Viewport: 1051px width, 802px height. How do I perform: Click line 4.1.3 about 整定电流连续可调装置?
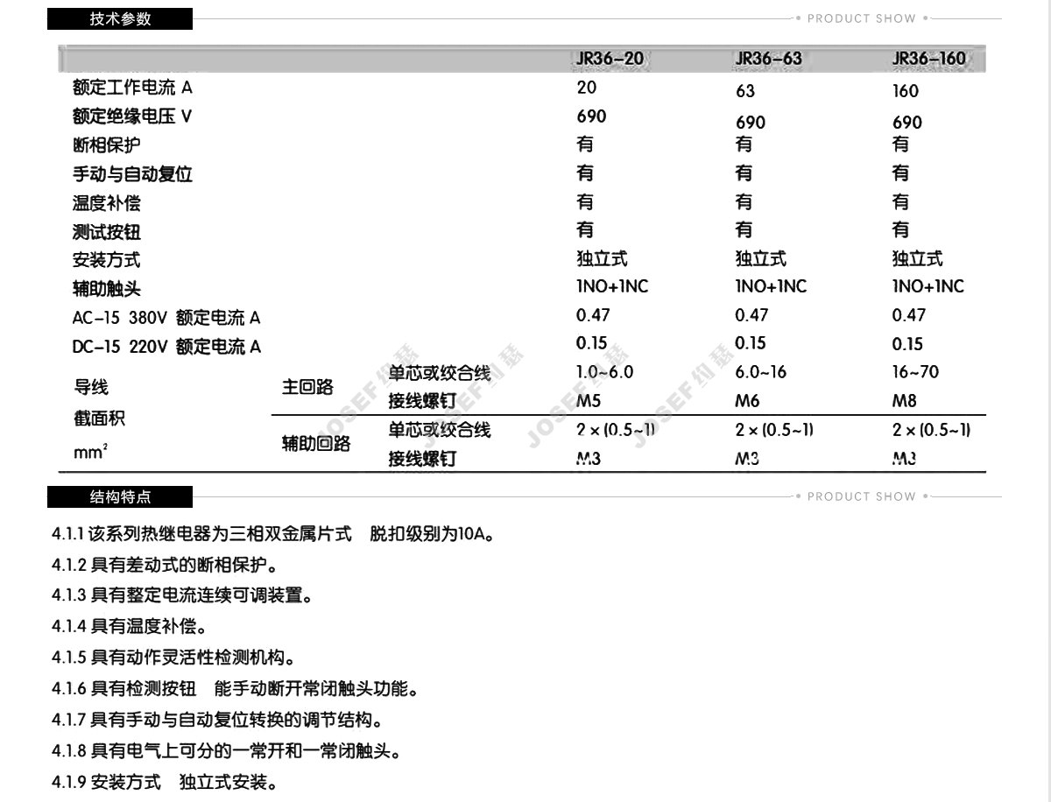pyautogui.click(x=182, y=596)
